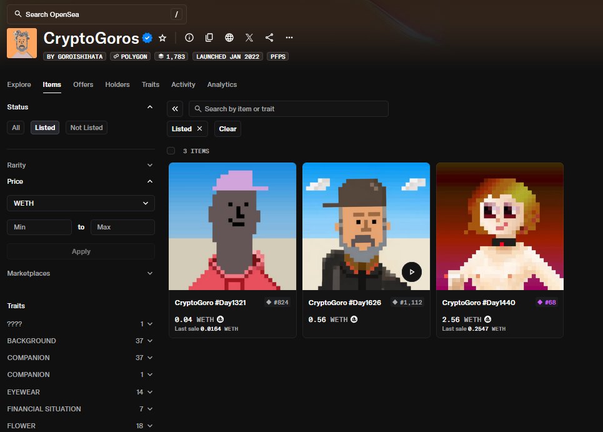Click the slash shortcut key badge
Viewport: 603px width, 432px height.
pos(176,14)
